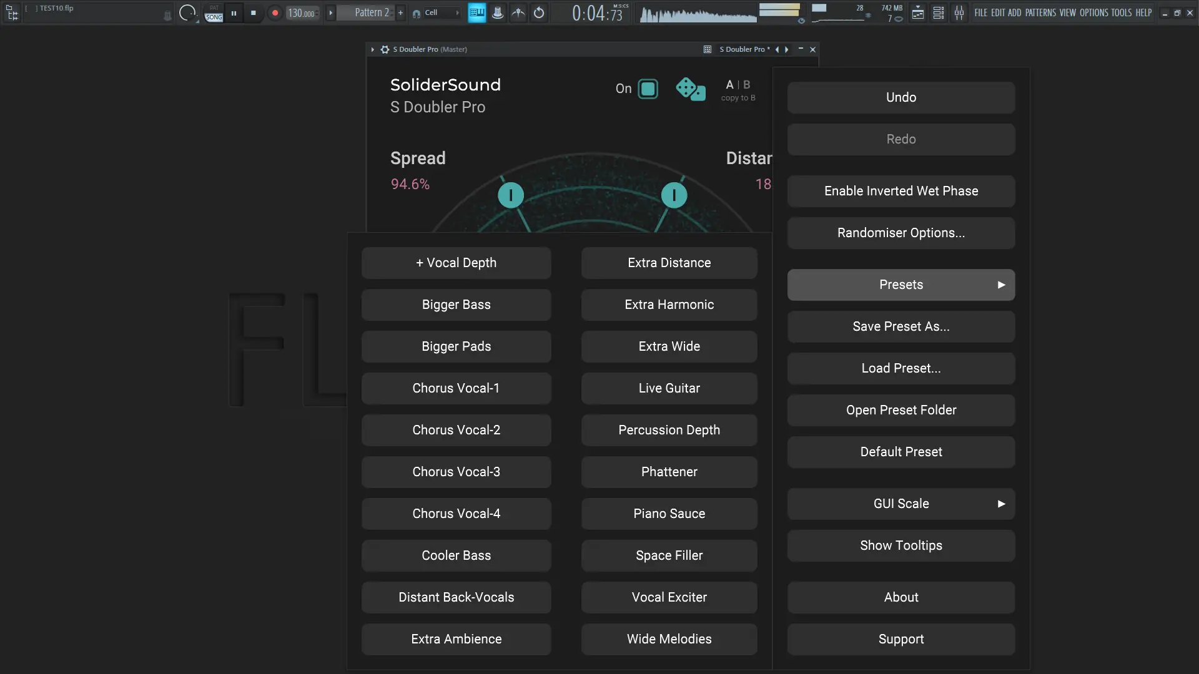
Task: Select the Chorus Vocal-3 preset
Action: tap(456, 472)
